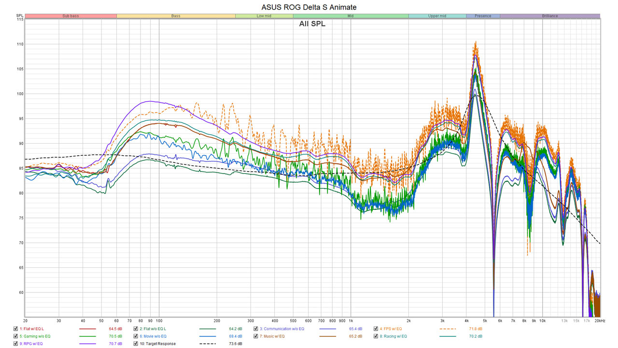Click the 64.5 dB value
This screenshot has width=618, height=348.
pyautogui.click(x=115, y=329)
